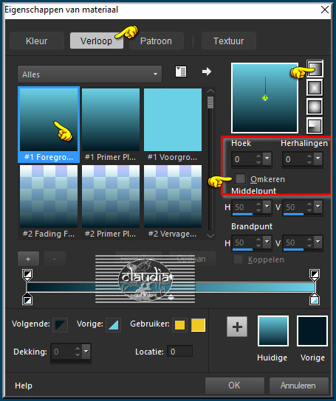Toggle the Koppelen checkbox
The height and width of the screenshot is (401, 336).
point(238,259)
